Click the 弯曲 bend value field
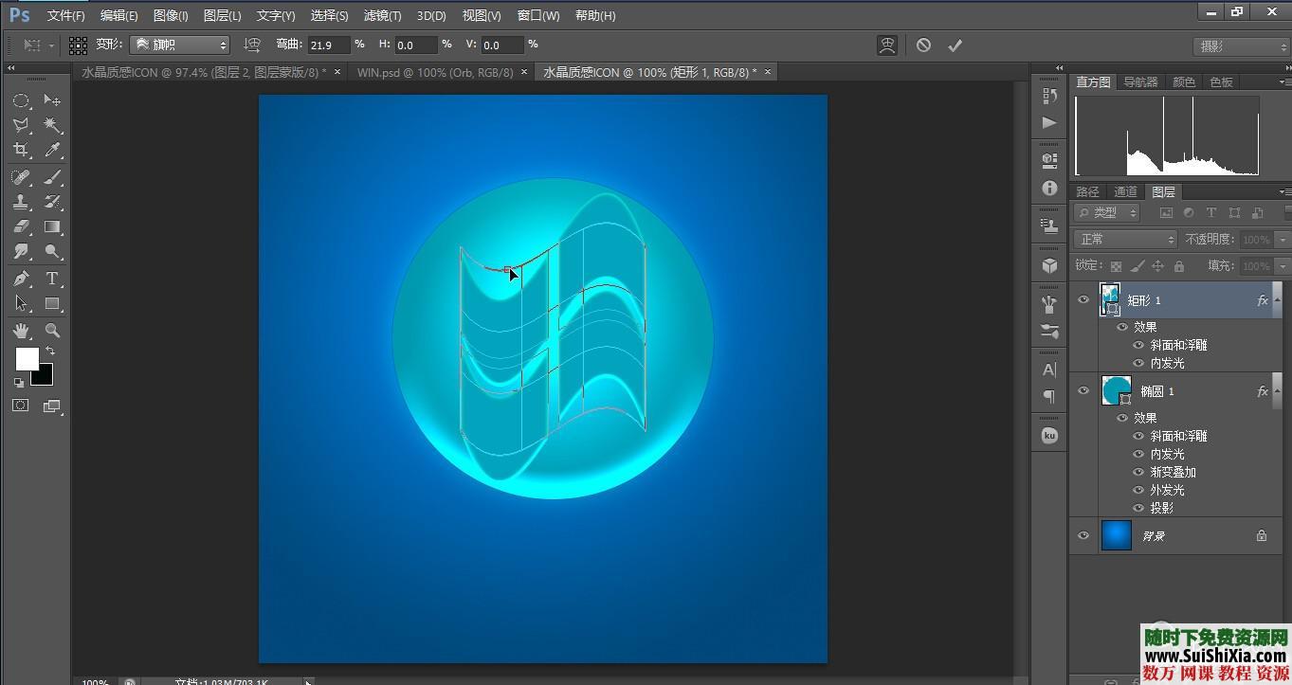 point(328,45)
